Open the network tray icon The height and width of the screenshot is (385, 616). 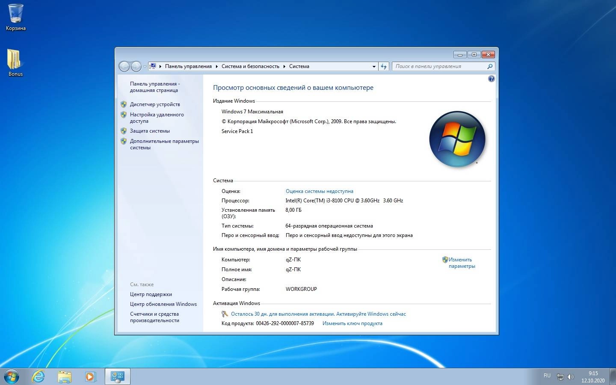point(560,377)
